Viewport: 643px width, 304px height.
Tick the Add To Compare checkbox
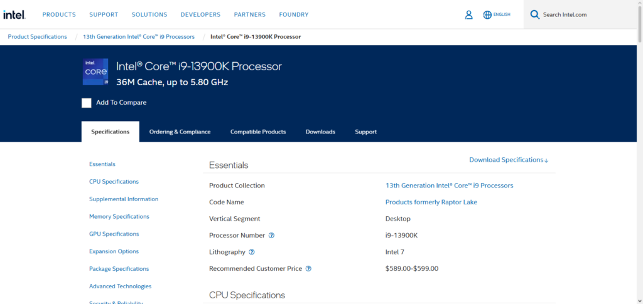[87, 103]
